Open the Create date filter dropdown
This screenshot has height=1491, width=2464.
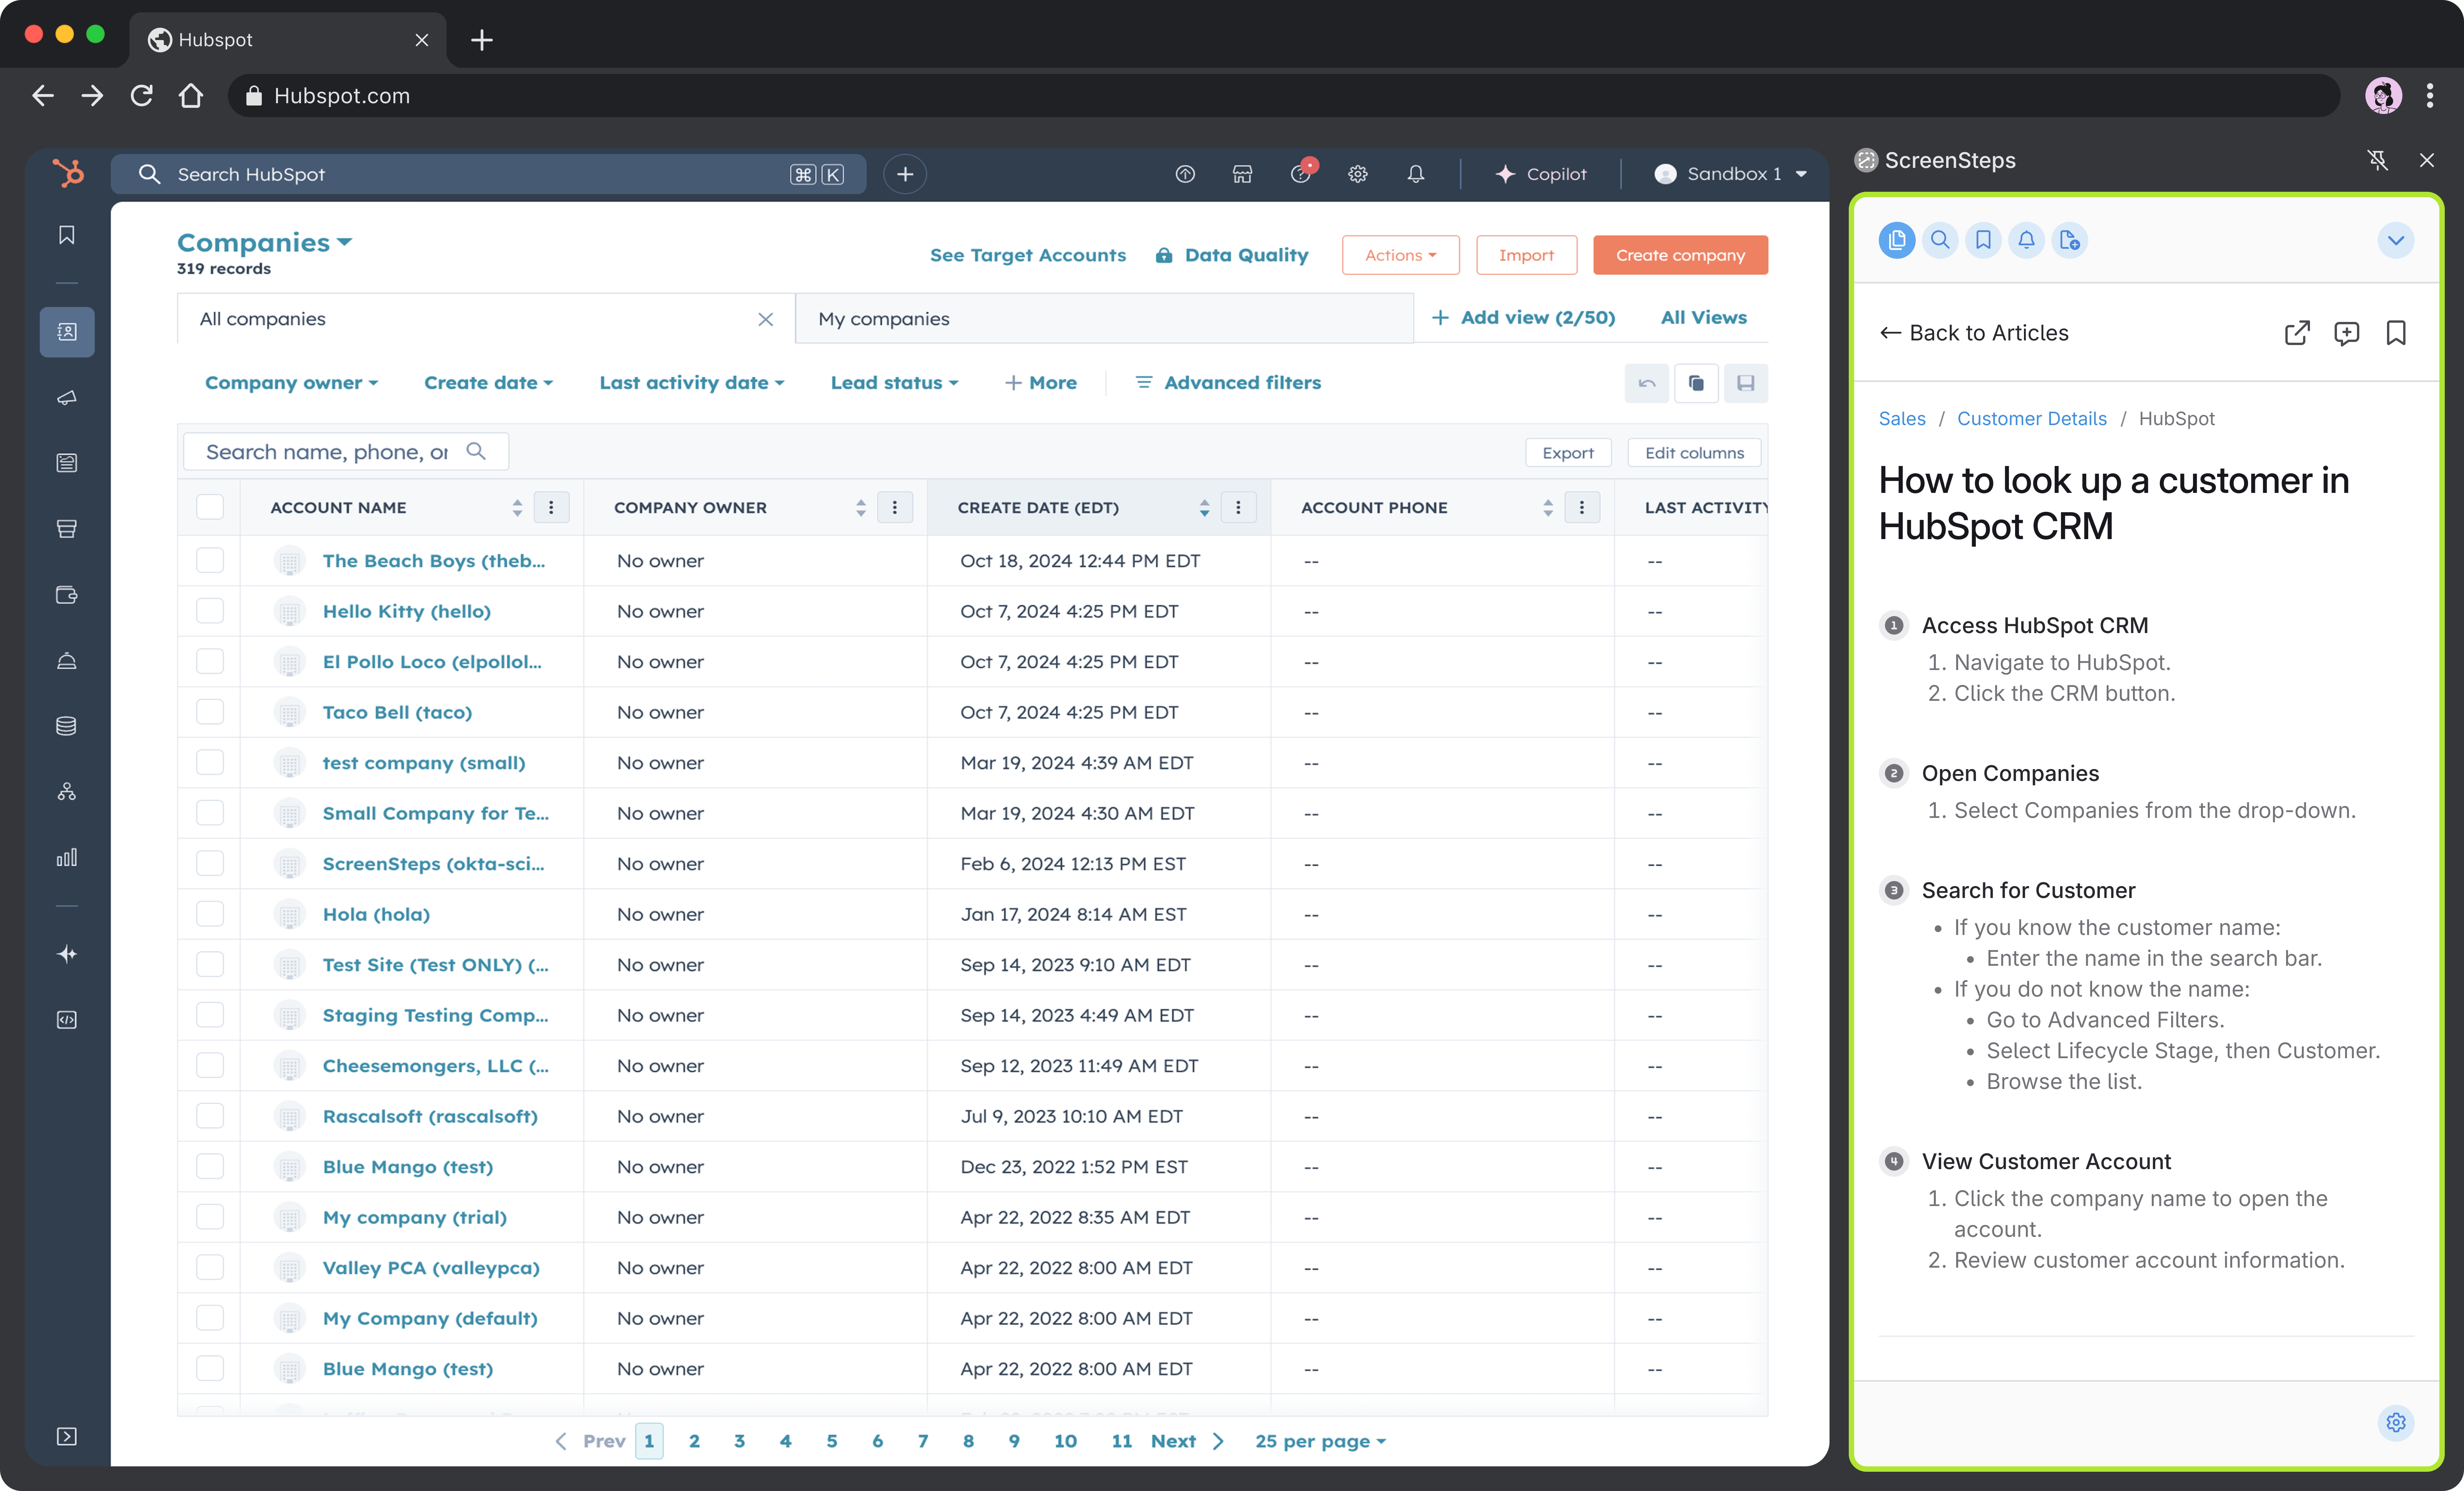click(488, 383)
